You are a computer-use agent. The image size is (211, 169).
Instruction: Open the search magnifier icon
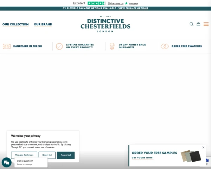click(191, 24)
